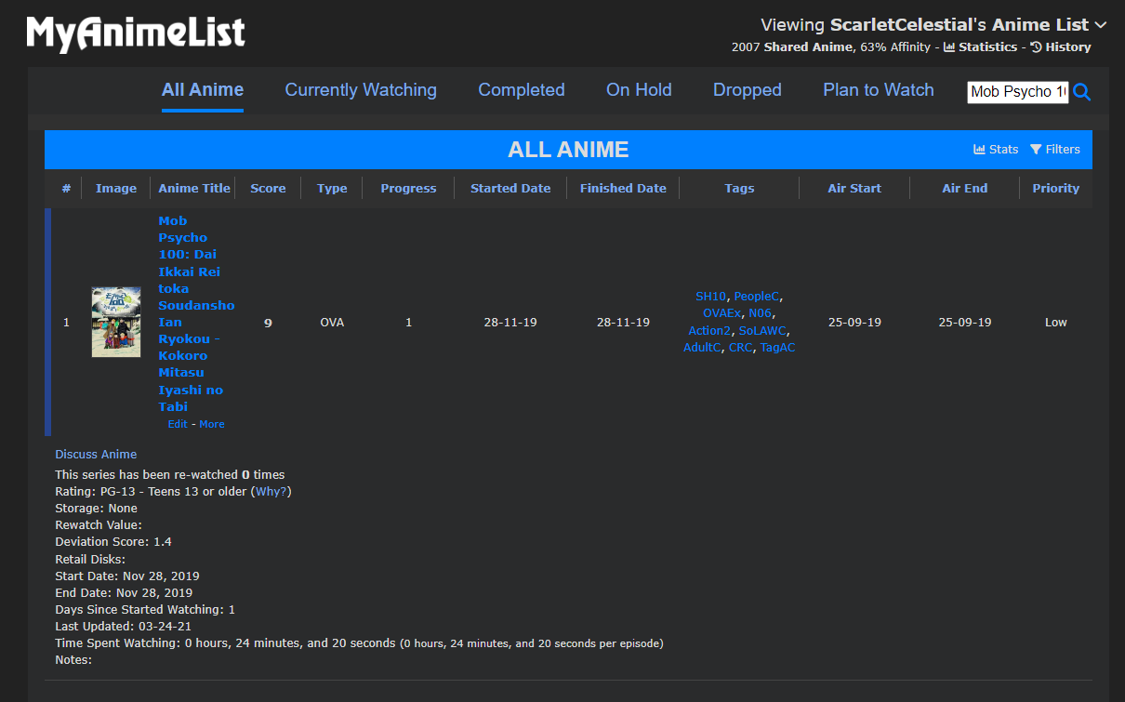Screen dimensions: 1125x702
Task: Open the SH10 tag
Action: (710, 297)
